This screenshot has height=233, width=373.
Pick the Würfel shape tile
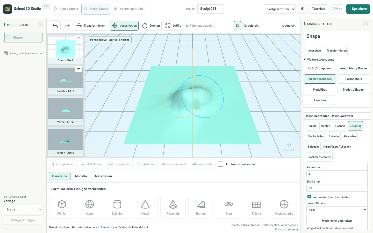(62, 208)
